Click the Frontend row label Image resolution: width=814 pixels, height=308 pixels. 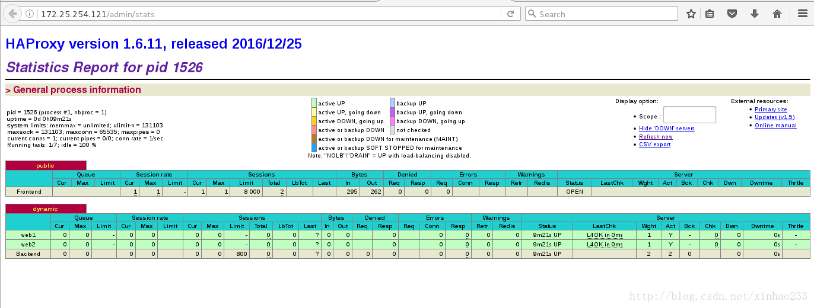click(x=28, y=192)
